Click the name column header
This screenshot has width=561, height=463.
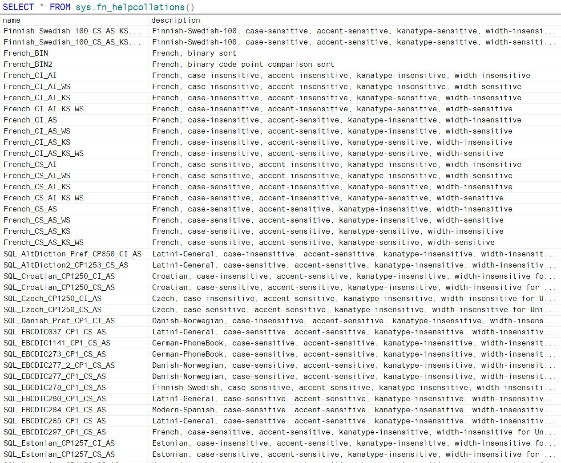(x=12, y=20)
